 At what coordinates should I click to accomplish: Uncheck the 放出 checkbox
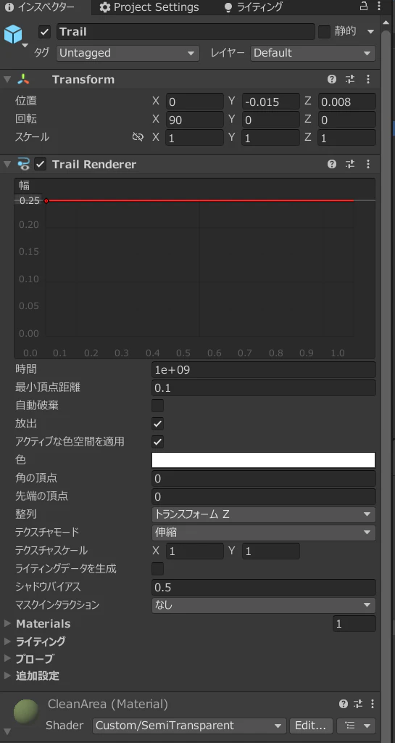[157, 424]
